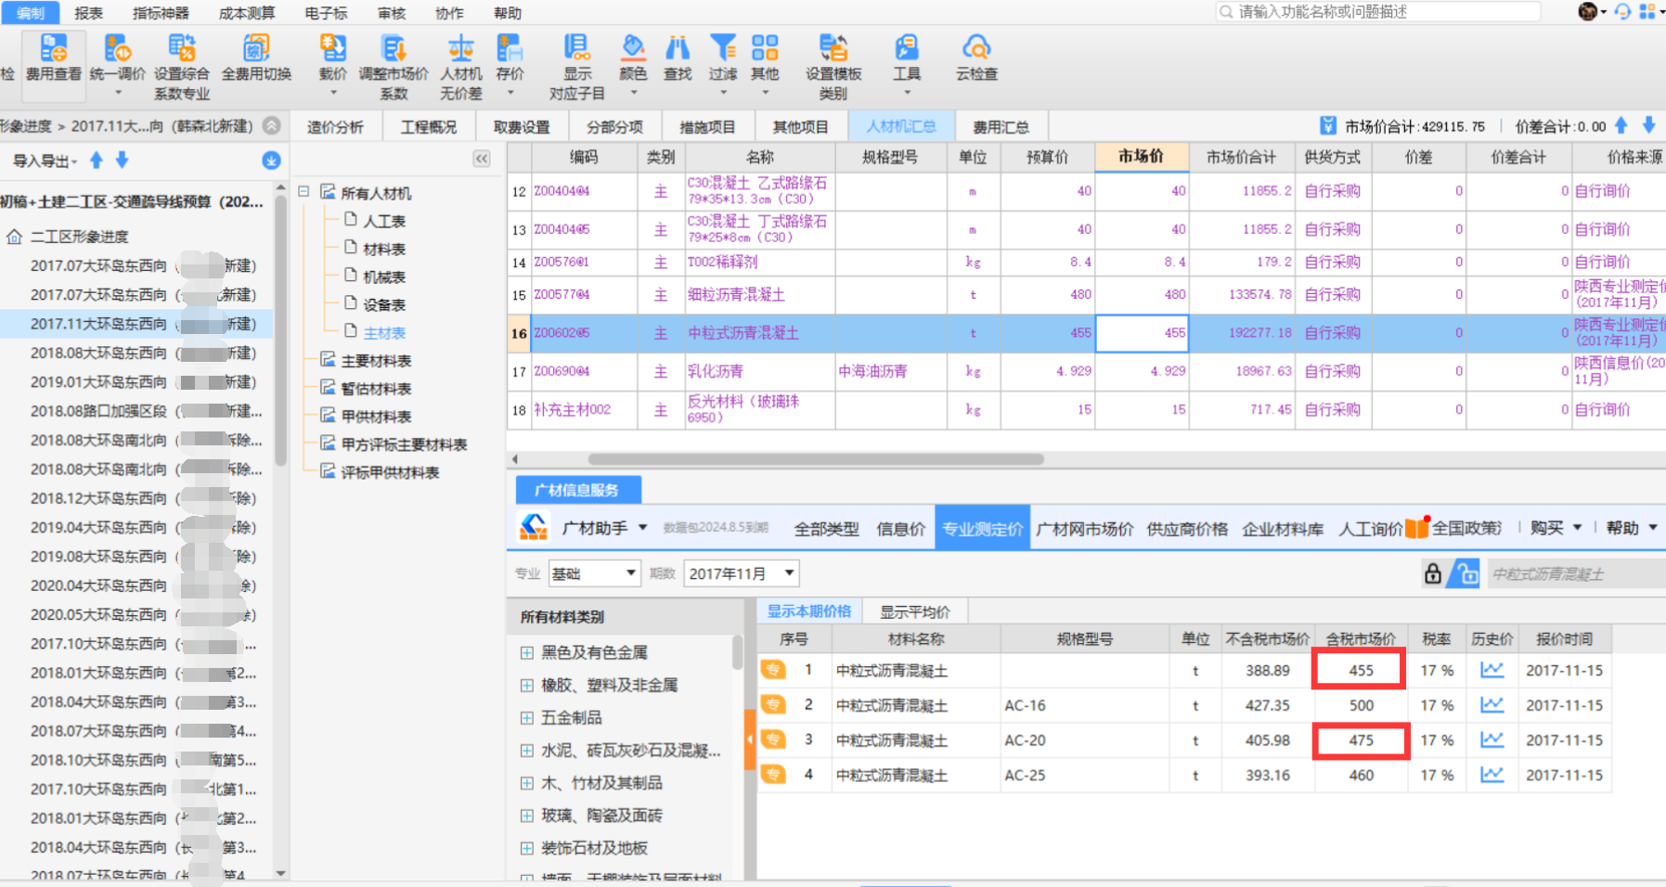The image size is (1666, 887).
Task: Click the 市场价 cell of row 16
Action: click(x=1142, y=332)
